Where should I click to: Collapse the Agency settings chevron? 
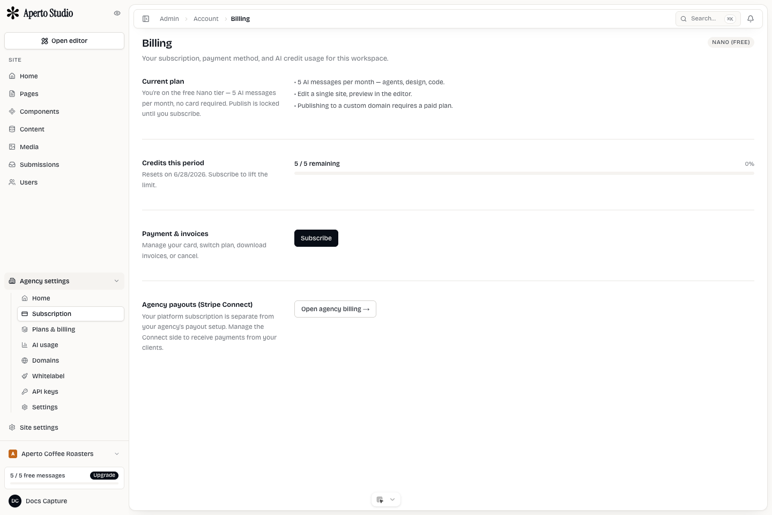coord(116,281)
